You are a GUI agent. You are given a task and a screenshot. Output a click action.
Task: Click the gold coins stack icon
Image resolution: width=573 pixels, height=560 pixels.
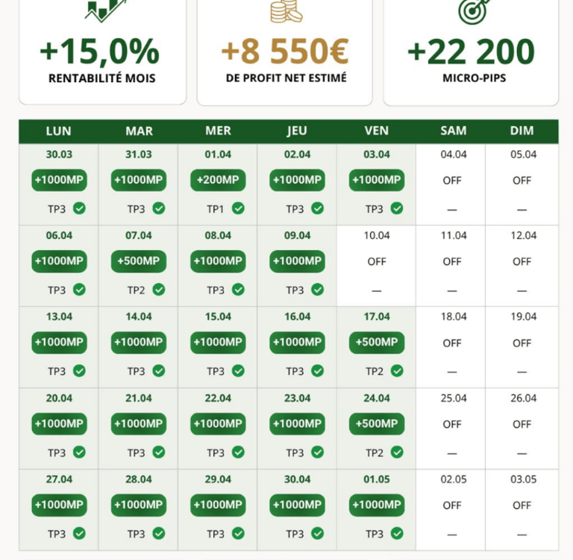(x=286, y=11)
